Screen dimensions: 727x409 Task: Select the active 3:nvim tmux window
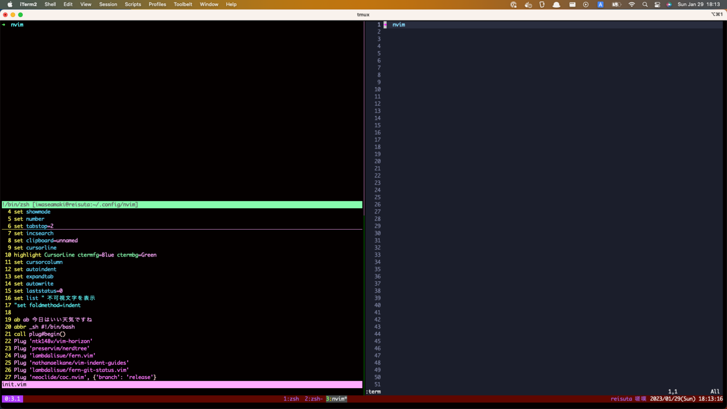click(337, 399)
